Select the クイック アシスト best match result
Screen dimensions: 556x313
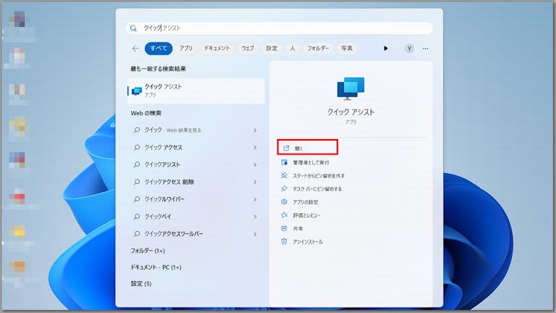[196, 91]
